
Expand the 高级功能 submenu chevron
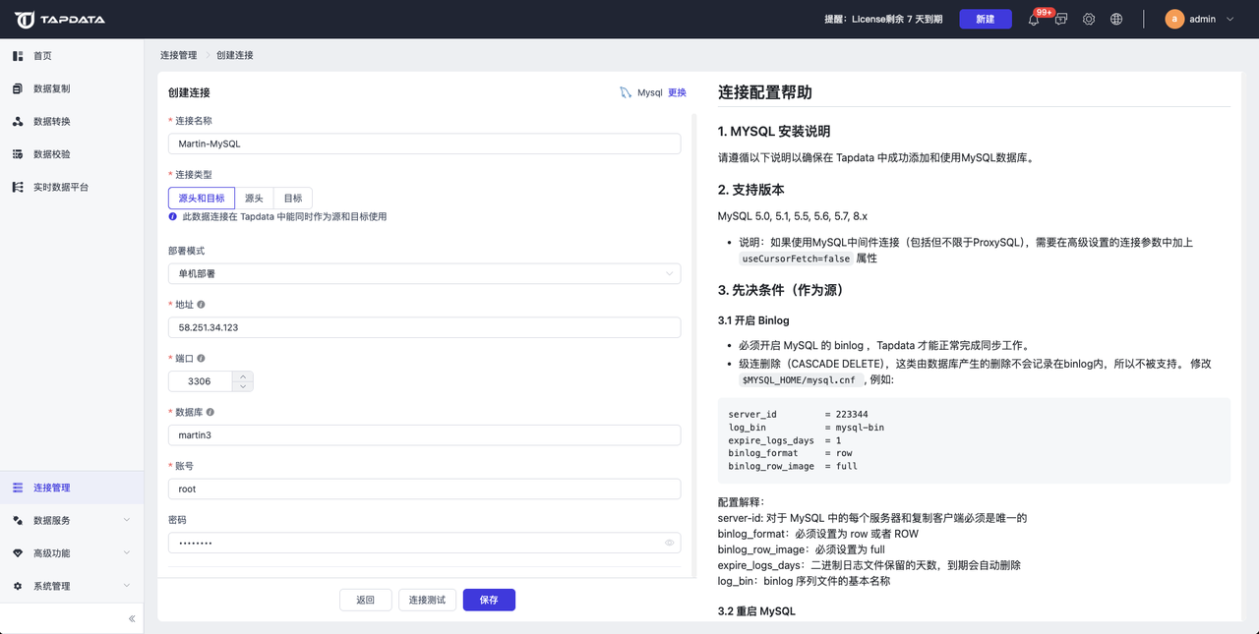tap(127, 553)
